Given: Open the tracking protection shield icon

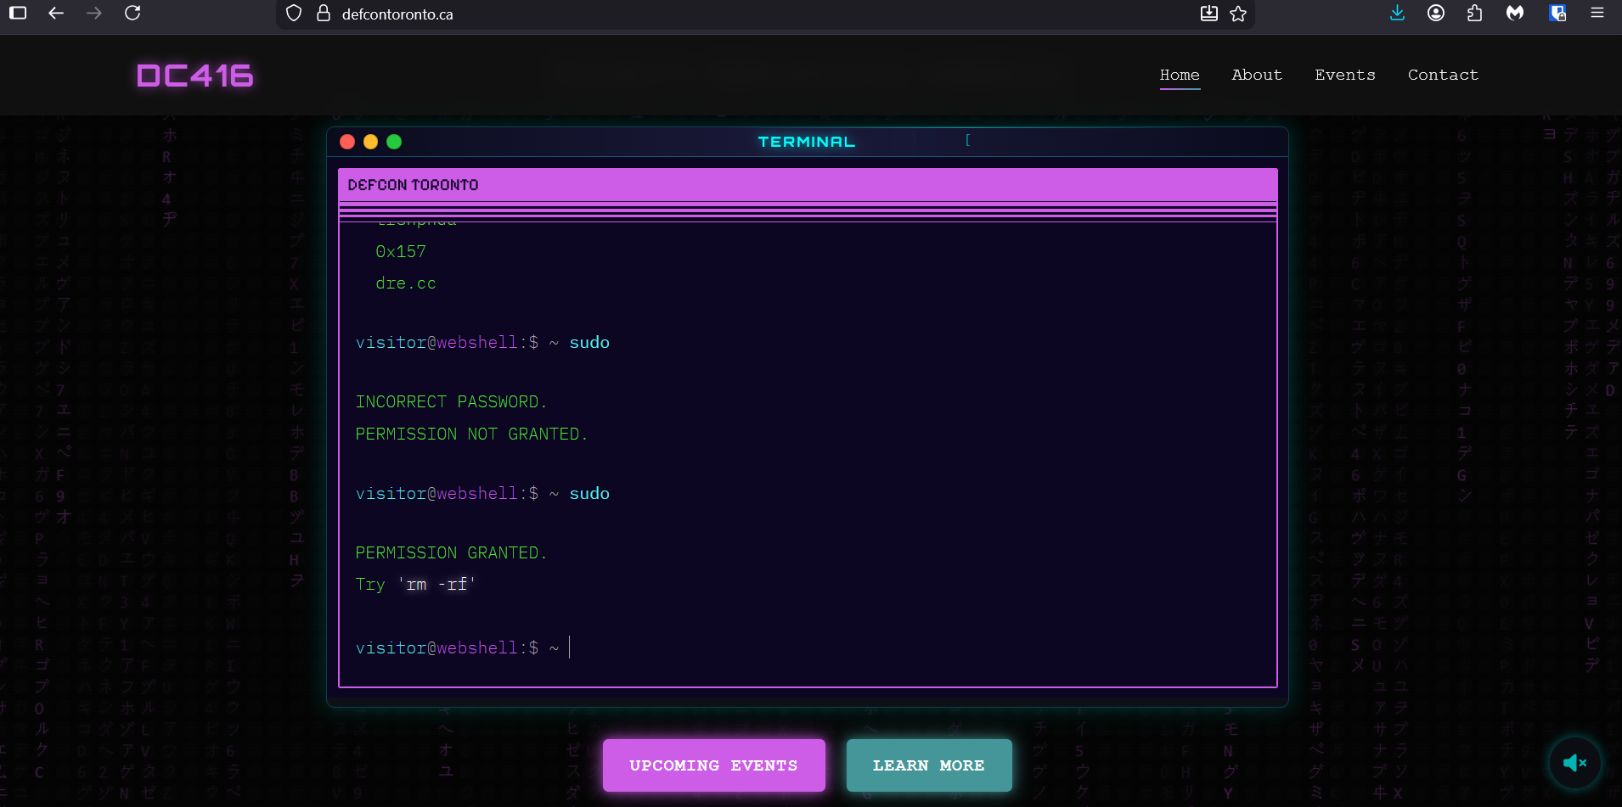Looking at the screenshot, I should point(294,14).
